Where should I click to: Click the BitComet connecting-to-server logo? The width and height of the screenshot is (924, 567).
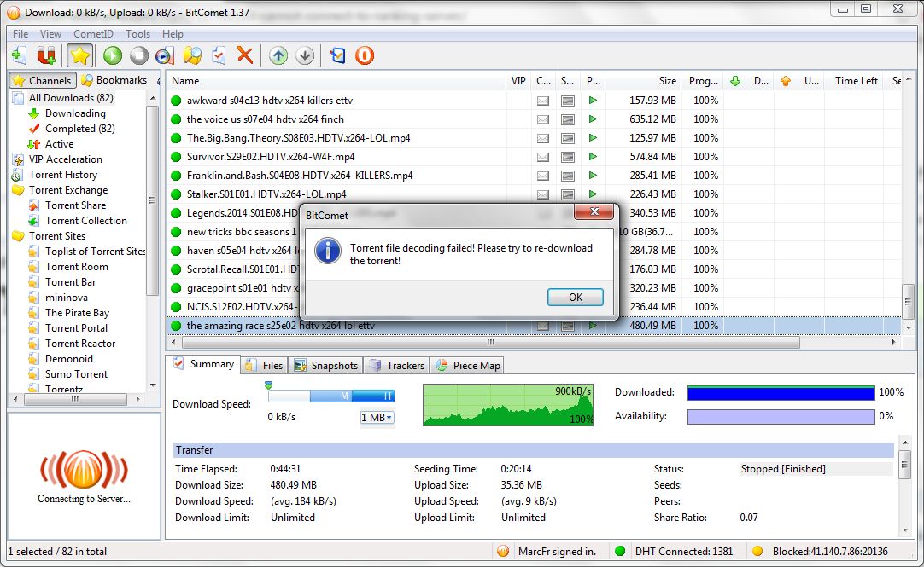click(x=84, y=471)
